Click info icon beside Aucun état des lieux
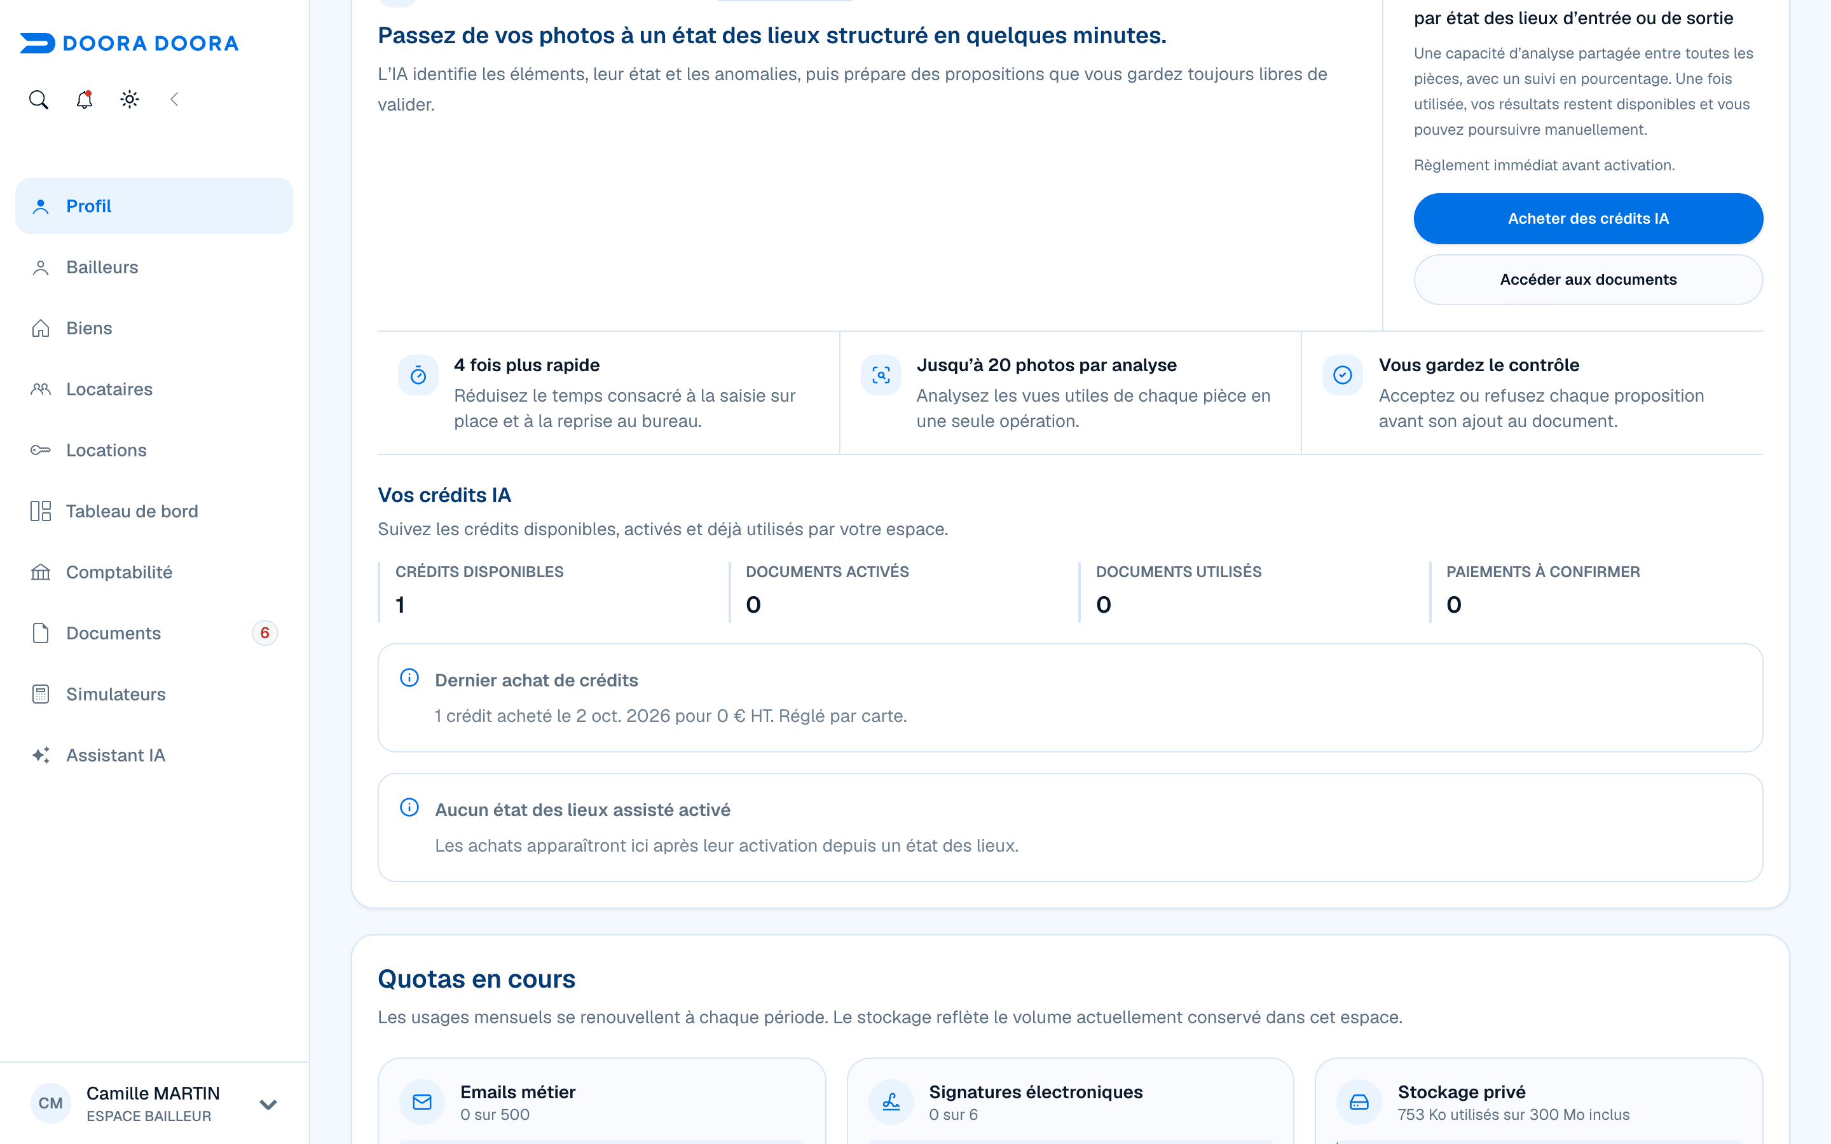Viewport: 1831px width, 1144px height. pyautogui.click(x=409, y=807)
